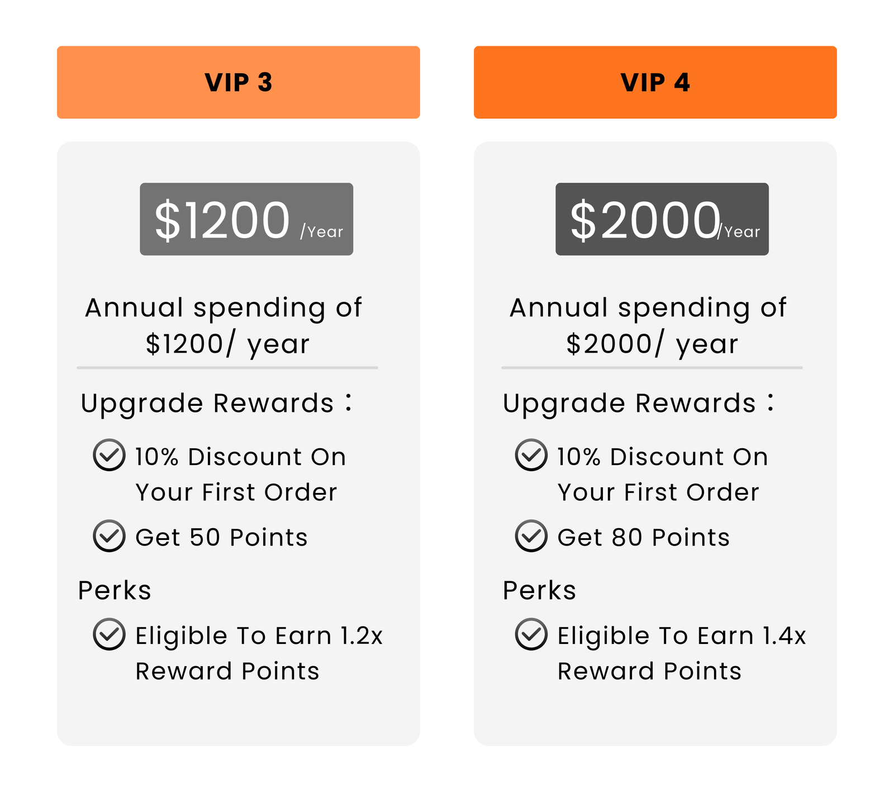Image resolution: width=894 pixels, height=792 pixels.
Task: Click the checkmark icon next to Get 50 Points
Action: point(109,536)
